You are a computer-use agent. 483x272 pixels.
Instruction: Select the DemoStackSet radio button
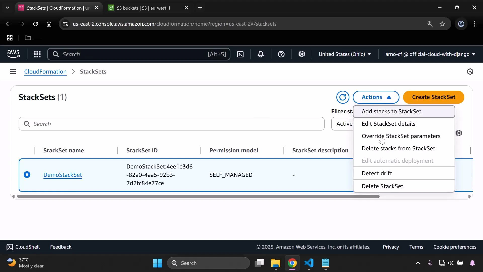coord(27,175)
